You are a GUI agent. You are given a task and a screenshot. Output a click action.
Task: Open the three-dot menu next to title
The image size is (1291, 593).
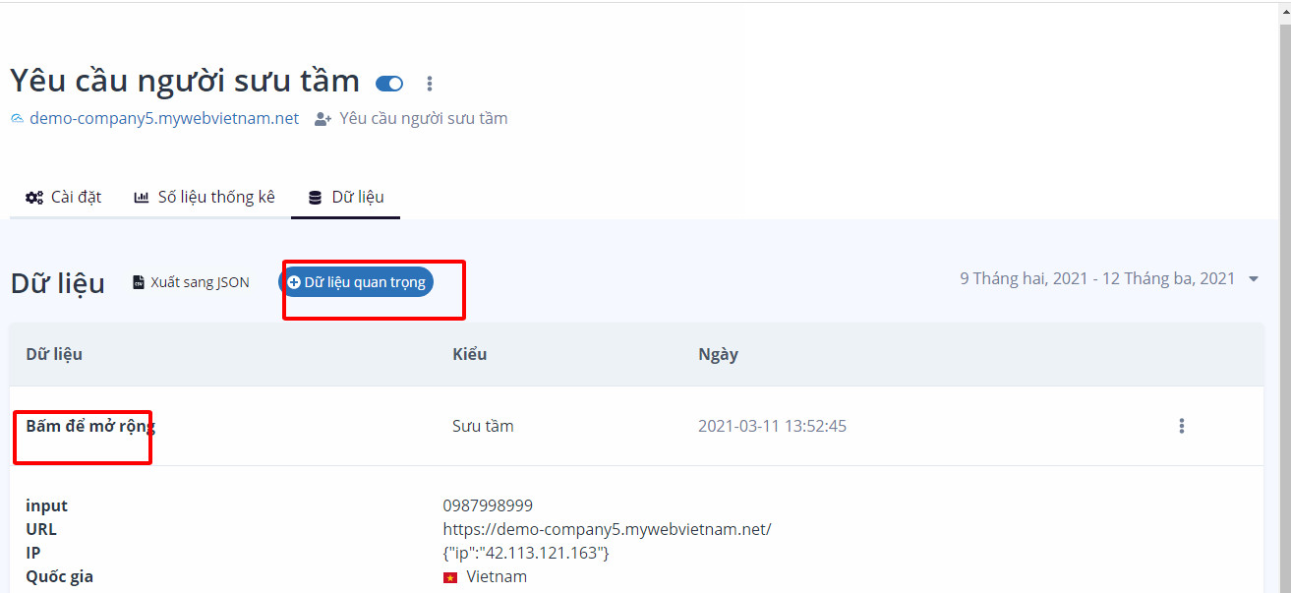[x=429, y=84]
